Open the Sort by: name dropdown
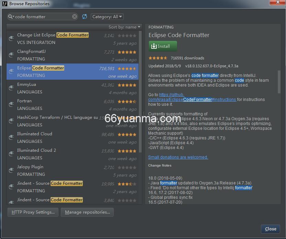286x239 pixels. coord(124,27)
